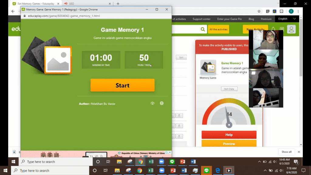Click the All the activities button
The width and height of the screenshot is (311, 175).
[218, 29]
